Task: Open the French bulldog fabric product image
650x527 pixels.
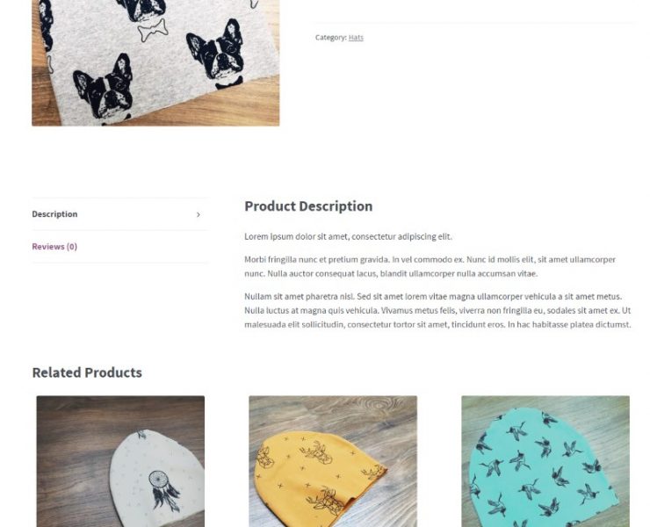Action: 155,62
